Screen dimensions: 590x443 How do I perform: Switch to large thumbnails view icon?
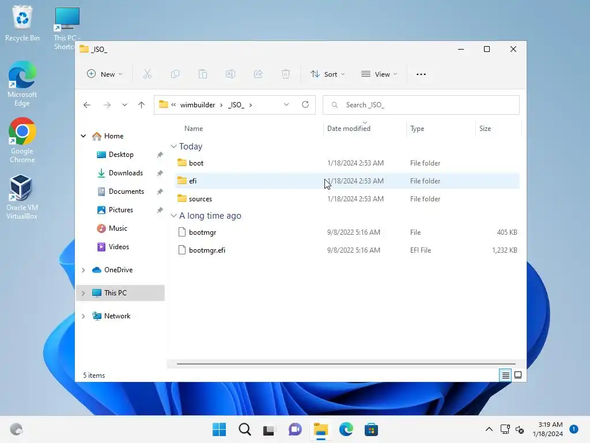click(x=518, y=375)
